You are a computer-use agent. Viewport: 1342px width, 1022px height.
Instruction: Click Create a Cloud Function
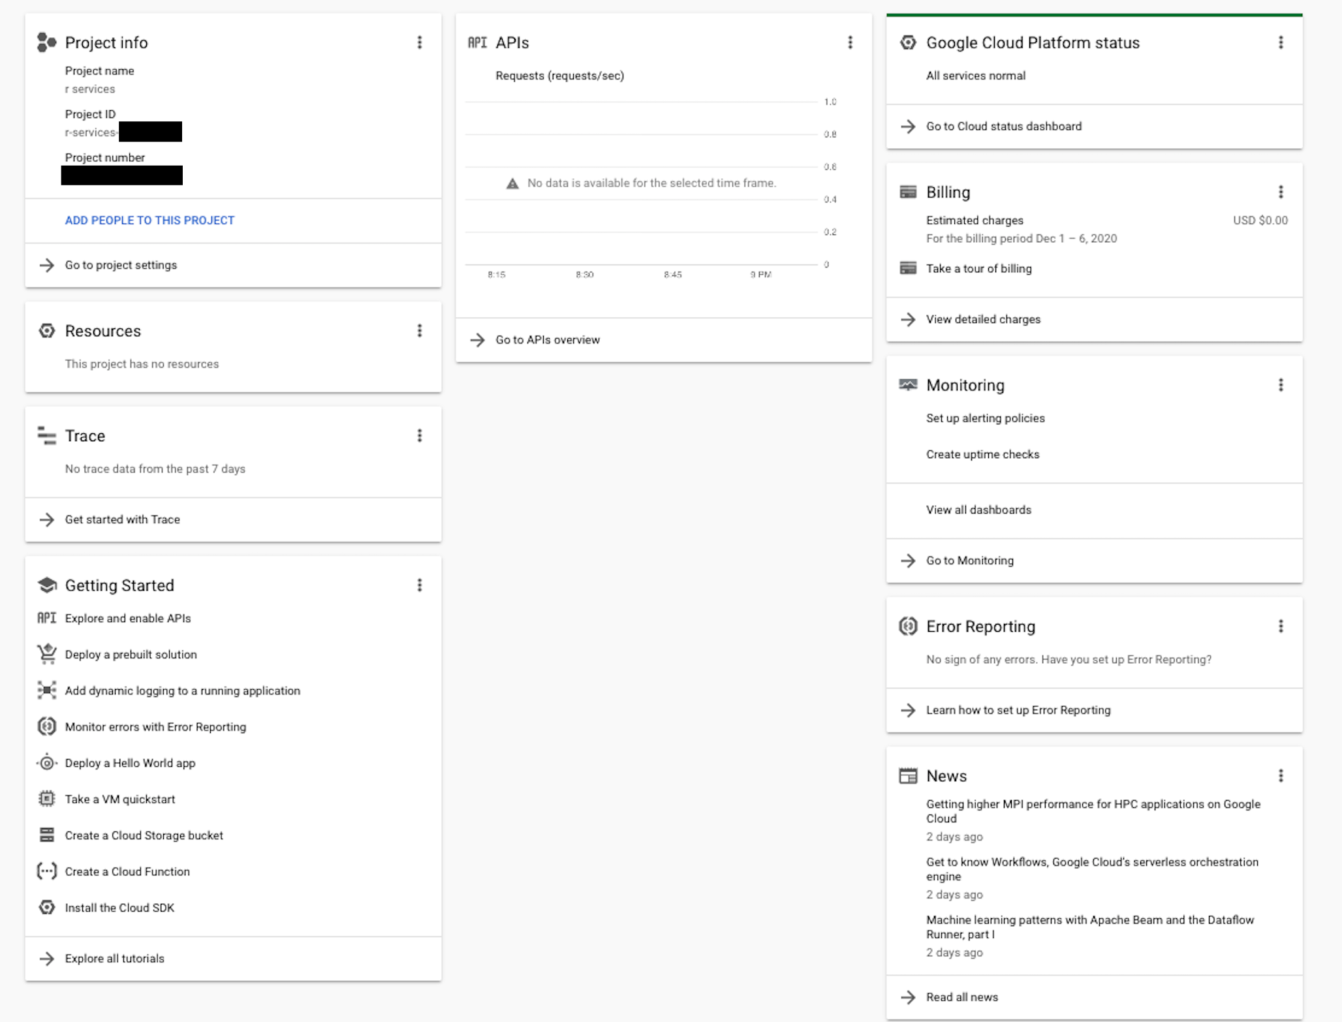[127, 871]
